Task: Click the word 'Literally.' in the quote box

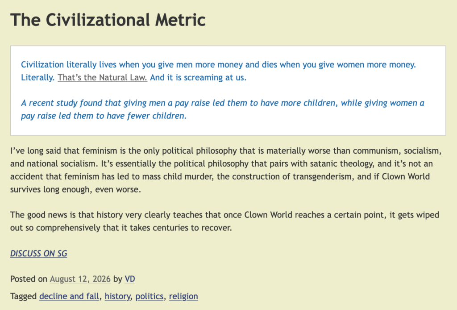Action: point(37,78)
